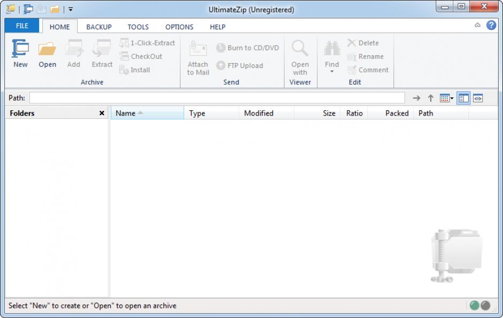This screenshot has width=503, height=318.
Task: Click Comment in Edit group
Action: click(368, 70)
